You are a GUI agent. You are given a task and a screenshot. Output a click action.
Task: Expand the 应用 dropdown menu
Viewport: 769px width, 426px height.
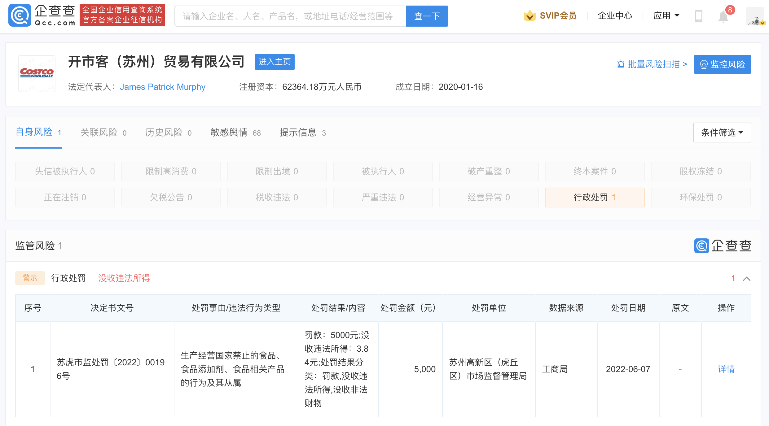pyautogui.click(x=666, y=16)
